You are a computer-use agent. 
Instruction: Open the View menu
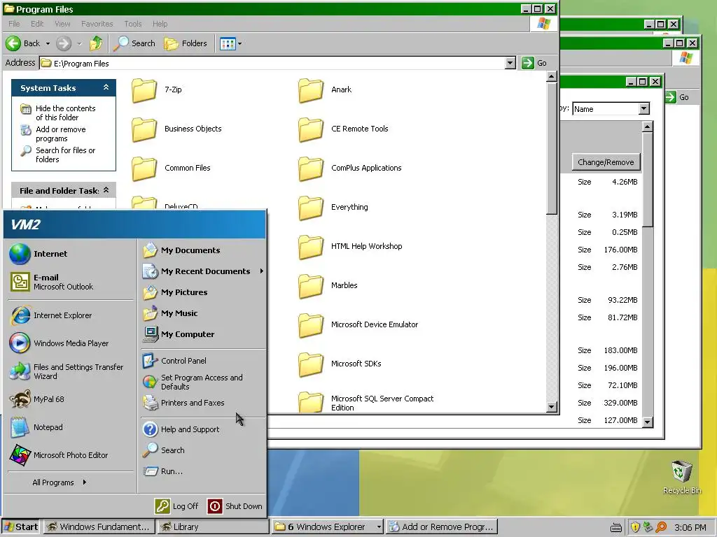pos(62,24)
